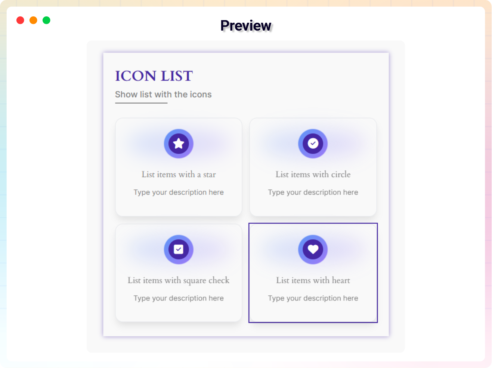Click the star icon in first card
492x368 pixels.
click(179, 144)
